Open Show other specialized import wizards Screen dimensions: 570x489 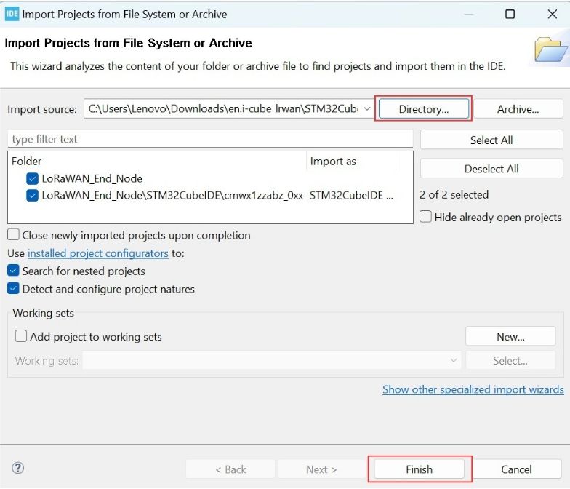click(x=473, y=389)
